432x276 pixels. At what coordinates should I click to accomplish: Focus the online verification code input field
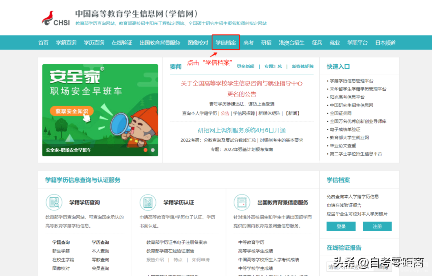pyautogui.click(x=350, y=267)
